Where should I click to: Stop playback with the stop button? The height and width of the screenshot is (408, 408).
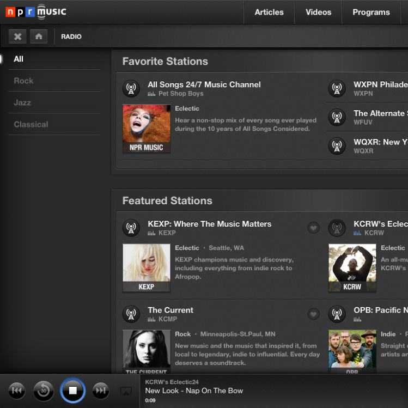click(x=73, y=391)
